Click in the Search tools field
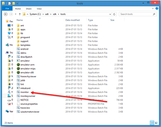Viewport: 161px width, 127px height. [136, 14]
